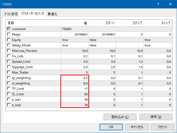Open the Equity value true dropdown cell
This screenshot has width=177, height=133.
click(74, 40)
